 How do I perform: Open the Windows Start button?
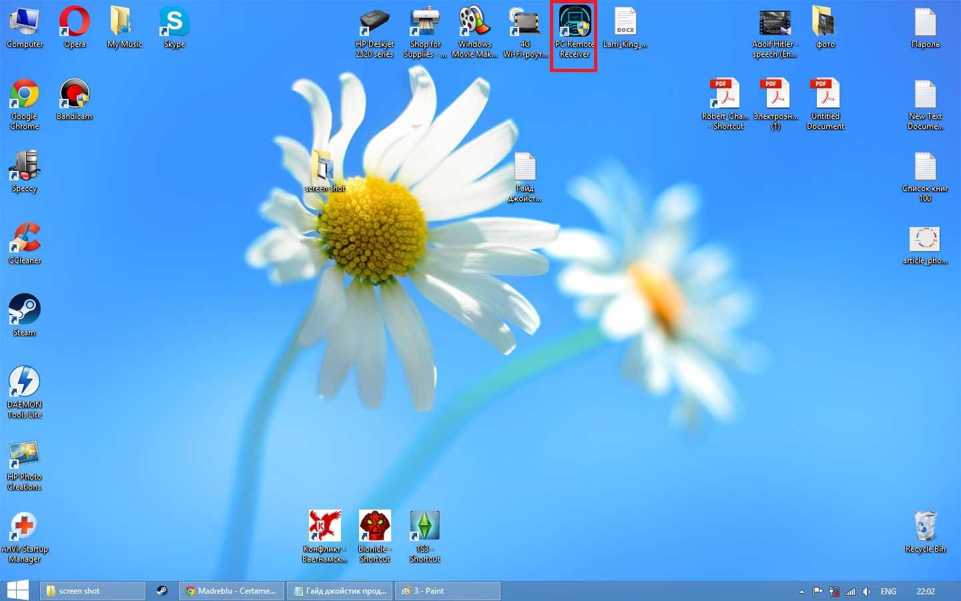(17, 590)
